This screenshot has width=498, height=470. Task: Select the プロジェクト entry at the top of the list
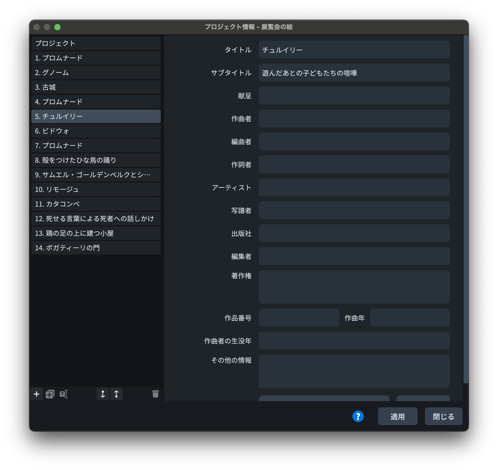(x=96, y=43)
